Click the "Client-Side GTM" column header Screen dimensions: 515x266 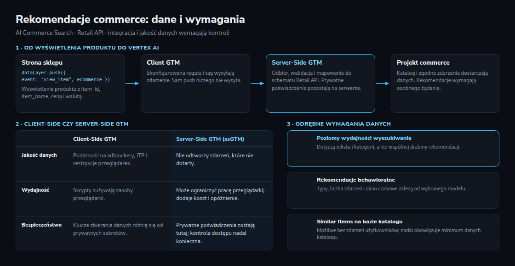(95, 139)
